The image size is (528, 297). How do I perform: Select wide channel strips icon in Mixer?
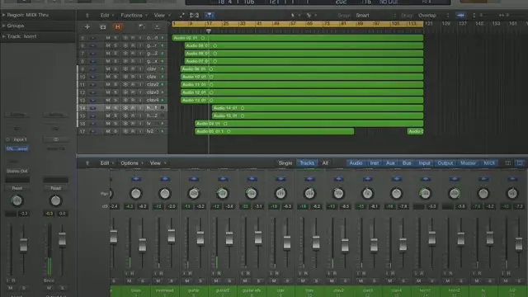point(520,163)
